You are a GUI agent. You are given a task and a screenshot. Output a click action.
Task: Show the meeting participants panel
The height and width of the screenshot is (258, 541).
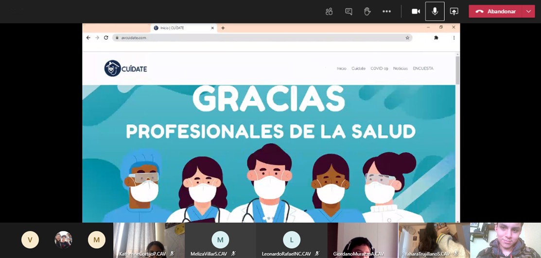[x=329, y=11]
